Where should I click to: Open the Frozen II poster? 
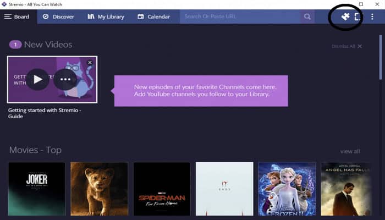click(x=287, y=189)
